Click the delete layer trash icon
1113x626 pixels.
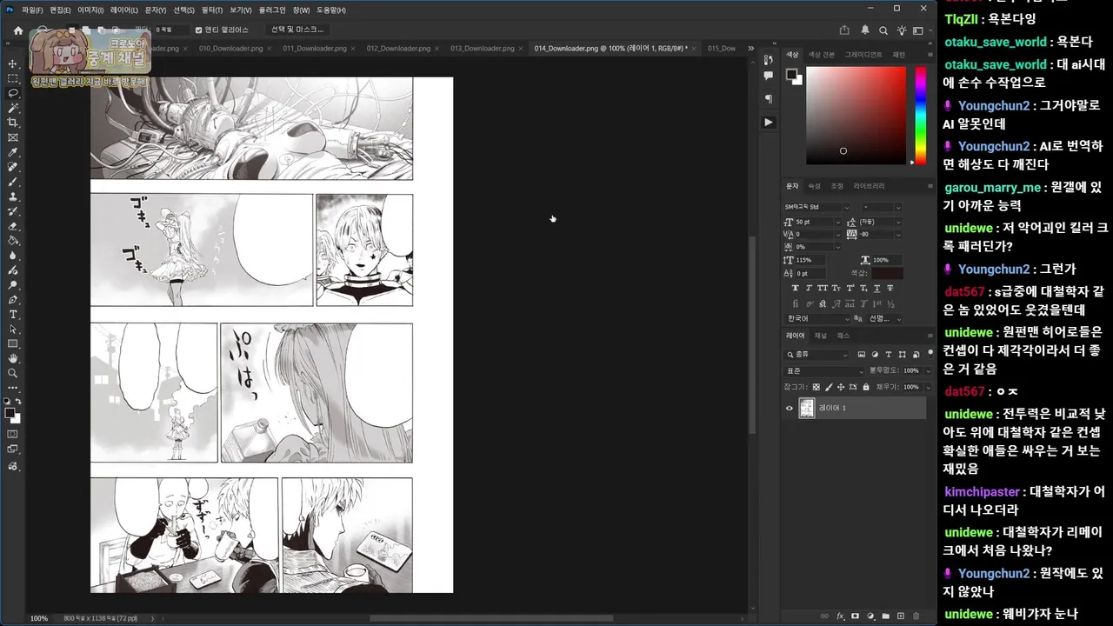tap(916, 616)
